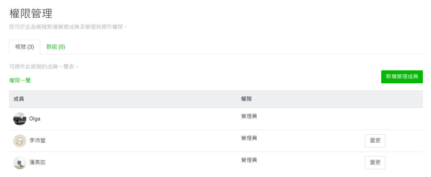431x177 pixels.
Task: Click 李沛瑩's 管理員 role label
Action: pos(249,138)
